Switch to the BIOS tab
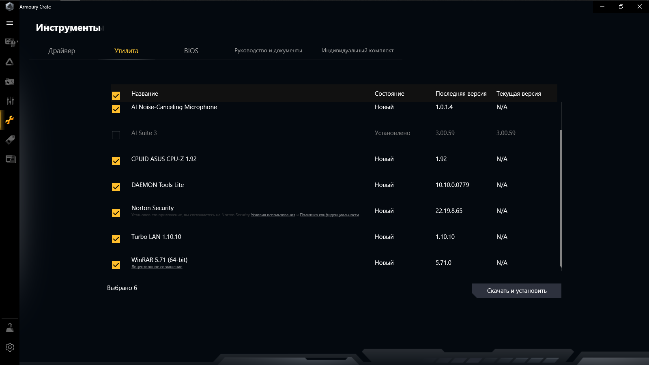 191,51
